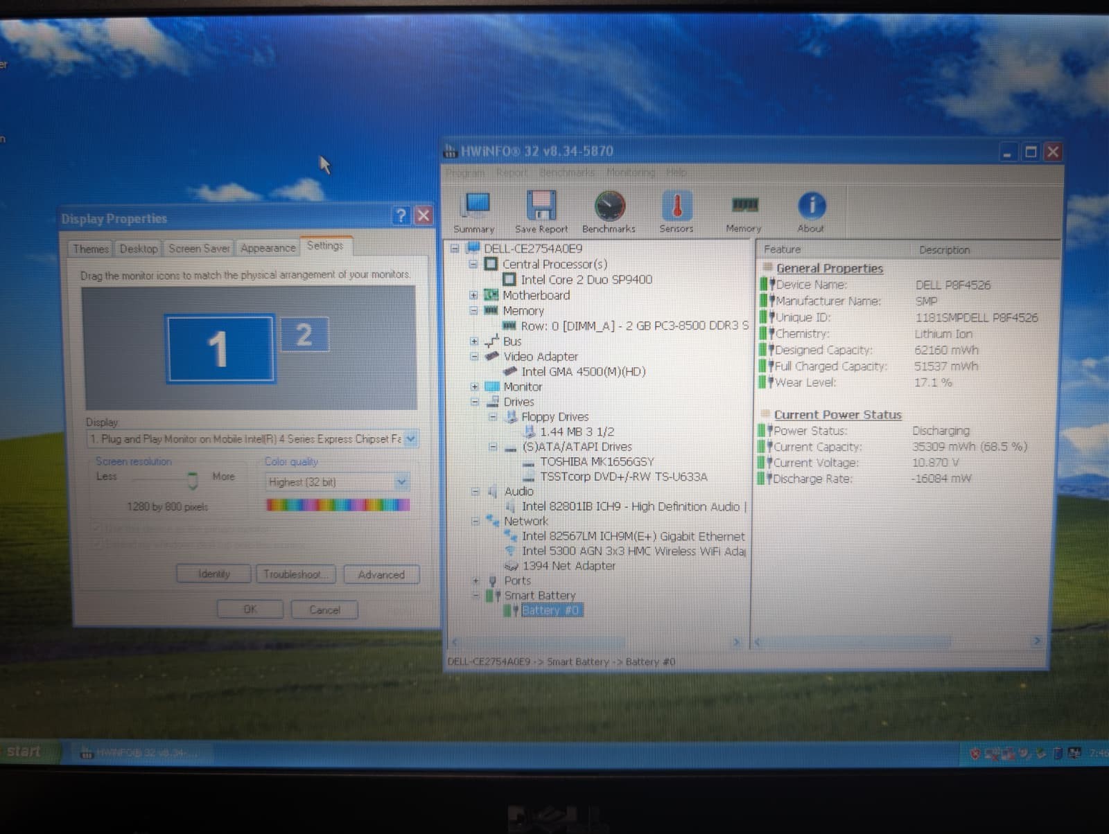Click the Display Properties help question icon
Screen dimensions: 1109x834
tap(401, 215)
